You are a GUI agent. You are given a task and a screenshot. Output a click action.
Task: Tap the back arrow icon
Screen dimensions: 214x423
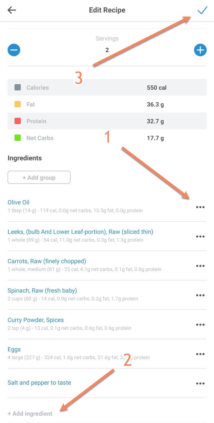click(12, 10)
